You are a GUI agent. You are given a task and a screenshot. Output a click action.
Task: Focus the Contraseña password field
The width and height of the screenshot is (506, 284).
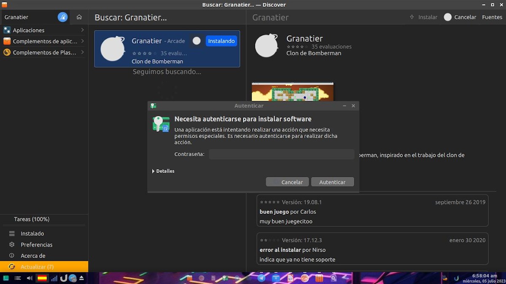tap(282, 154)
